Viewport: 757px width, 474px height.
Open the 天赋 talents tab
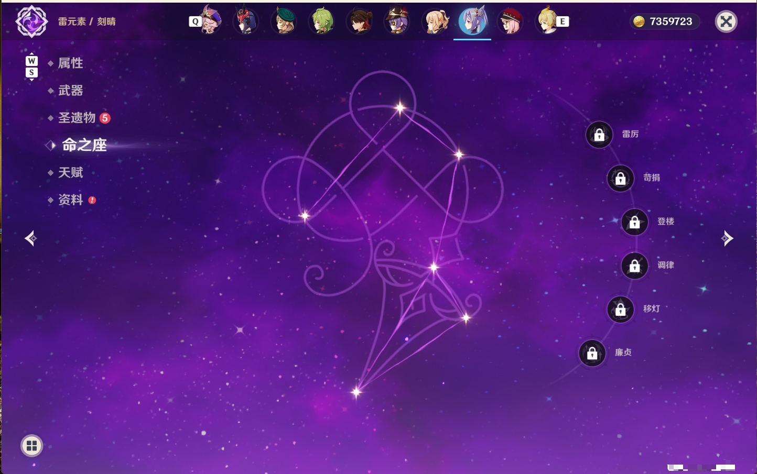tap(70, 172)
